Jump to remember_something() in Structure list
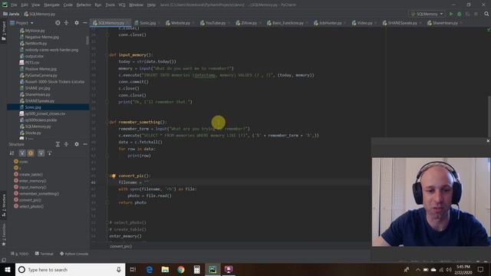 (x=39, y=194)
